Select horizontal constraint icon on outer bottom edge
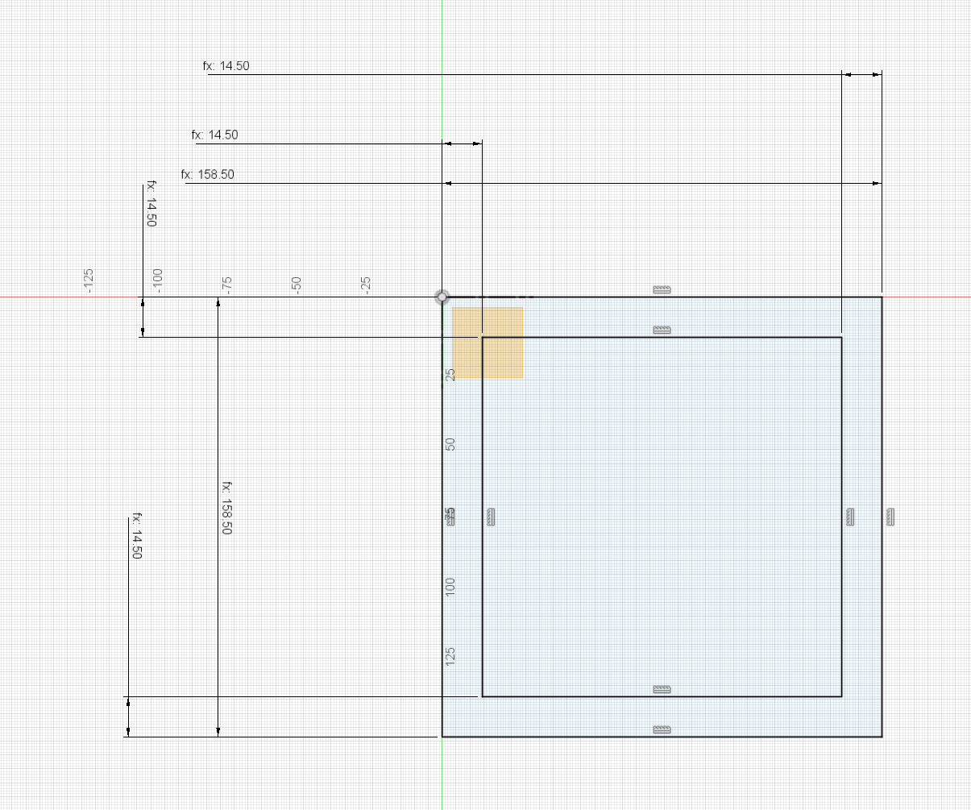The width and height of the screenshot is (971, 810). (x=662, y=729)
